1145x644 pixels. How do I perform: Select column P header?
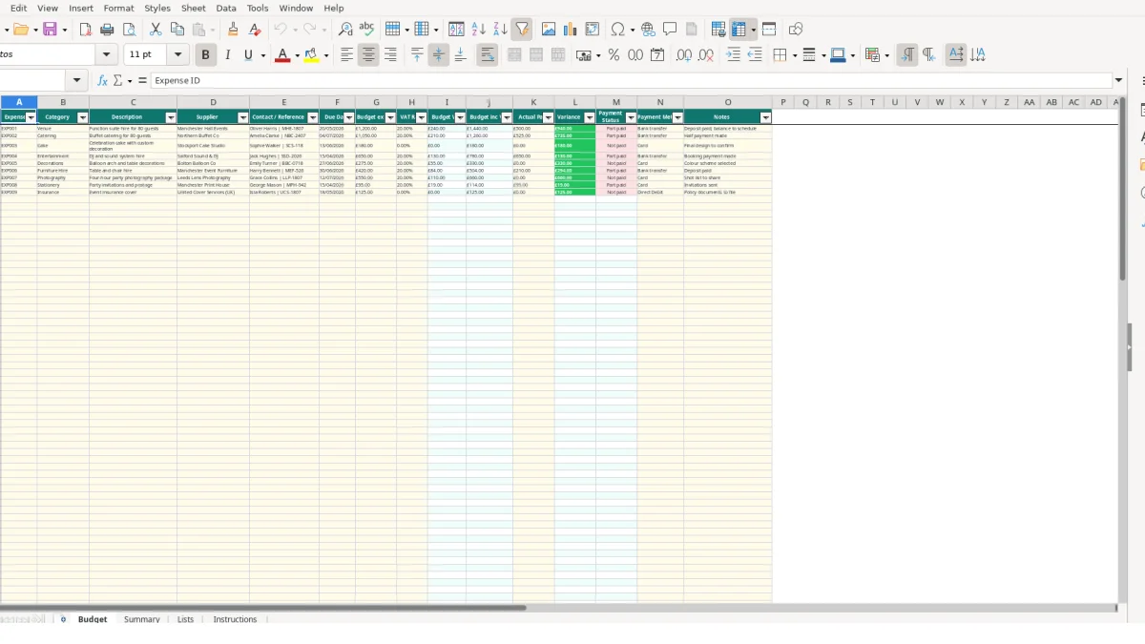(x=783, y=102)
